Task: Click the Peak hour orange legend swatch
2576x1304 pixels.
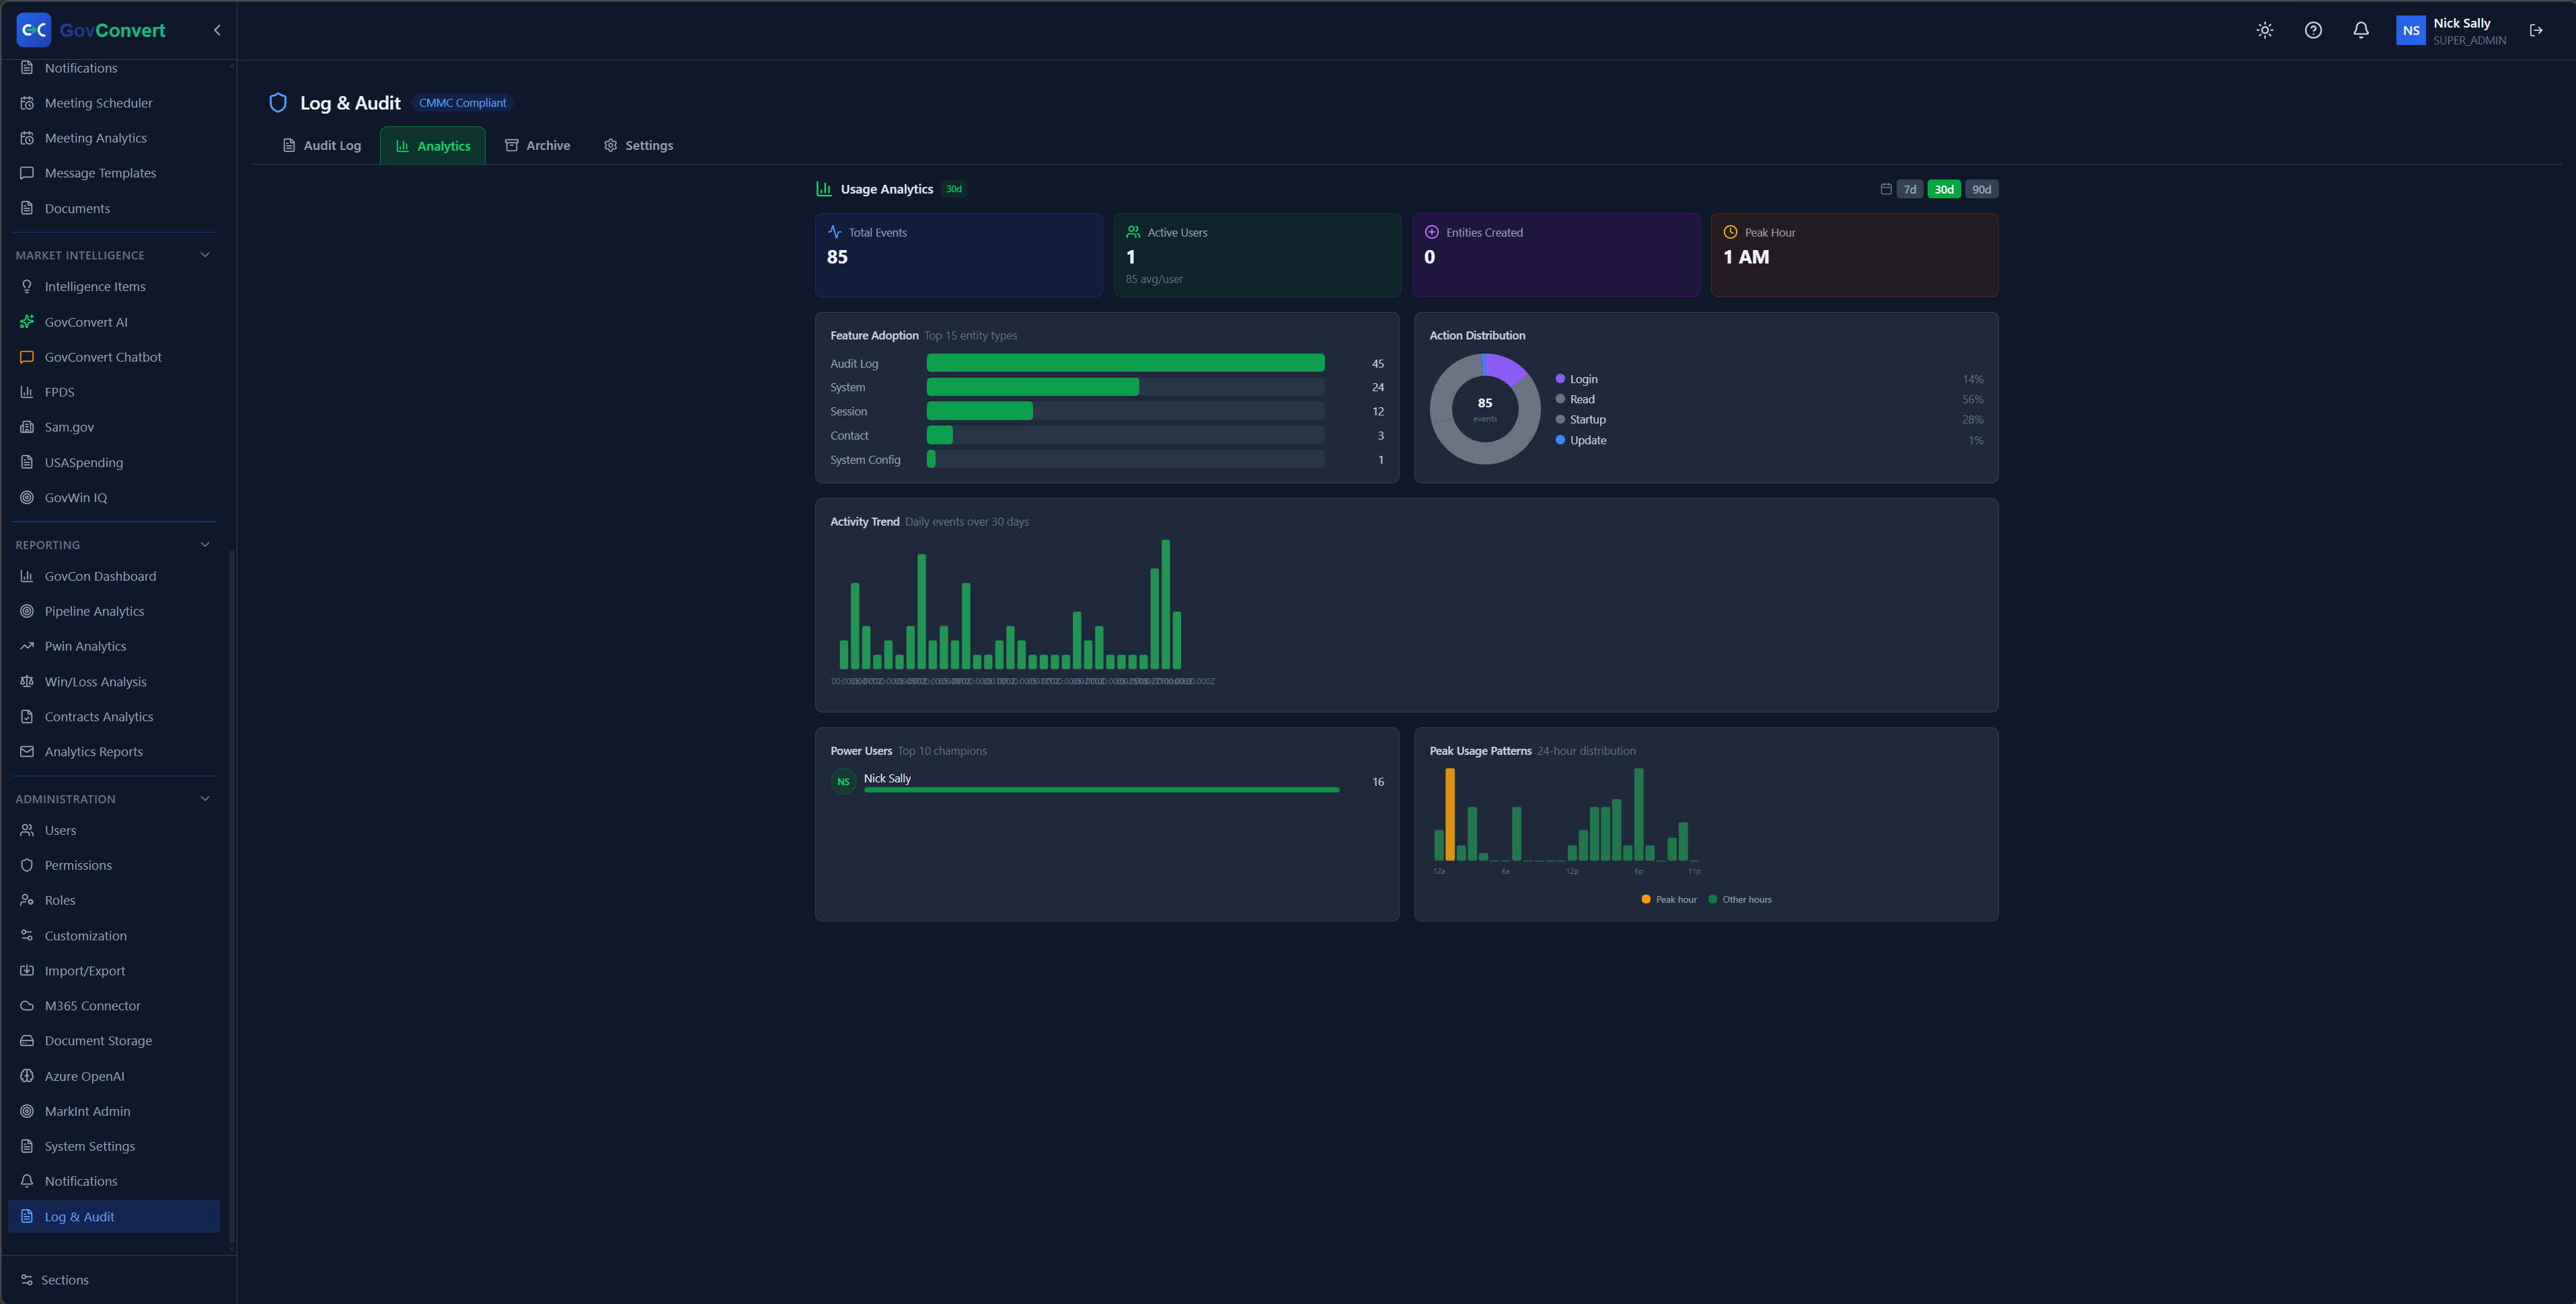Action: [1646, 899]
